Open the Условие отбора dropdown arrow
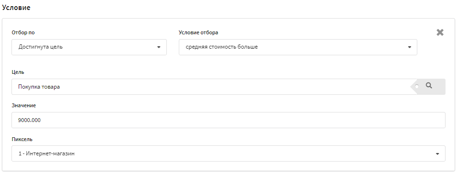457x173 pixels. (x=410, y=47)
